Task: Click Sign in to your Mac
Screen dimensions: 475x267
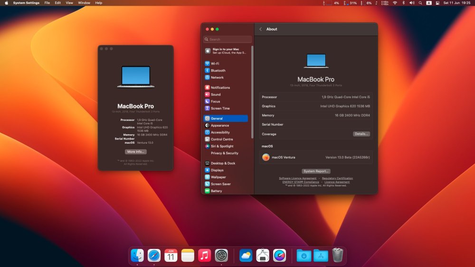Action: coord(226,51)
